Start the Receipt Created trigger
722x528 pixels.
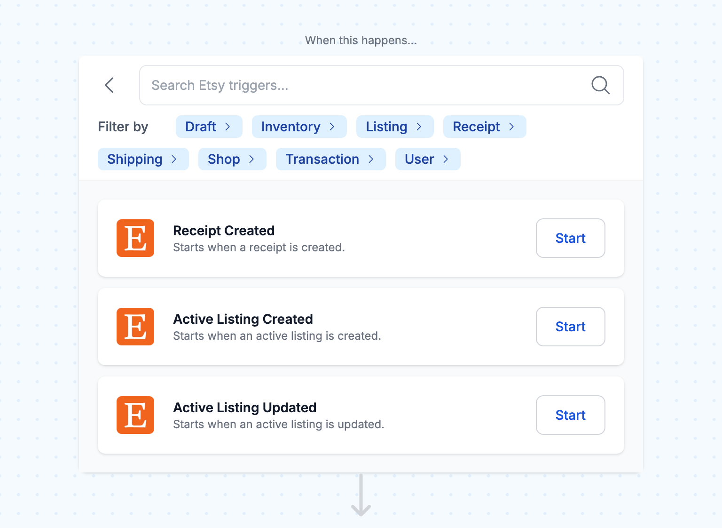(x=570, y=238)
